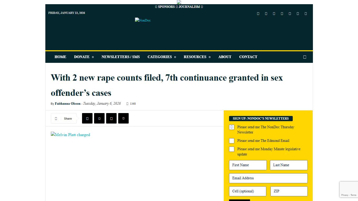Select the second black share button
The width and height of the screenshot is (358, 201).
pos(99,118)
